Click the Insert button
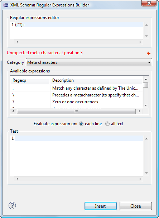Screen dimensions: 159x218 coord(101,206)
